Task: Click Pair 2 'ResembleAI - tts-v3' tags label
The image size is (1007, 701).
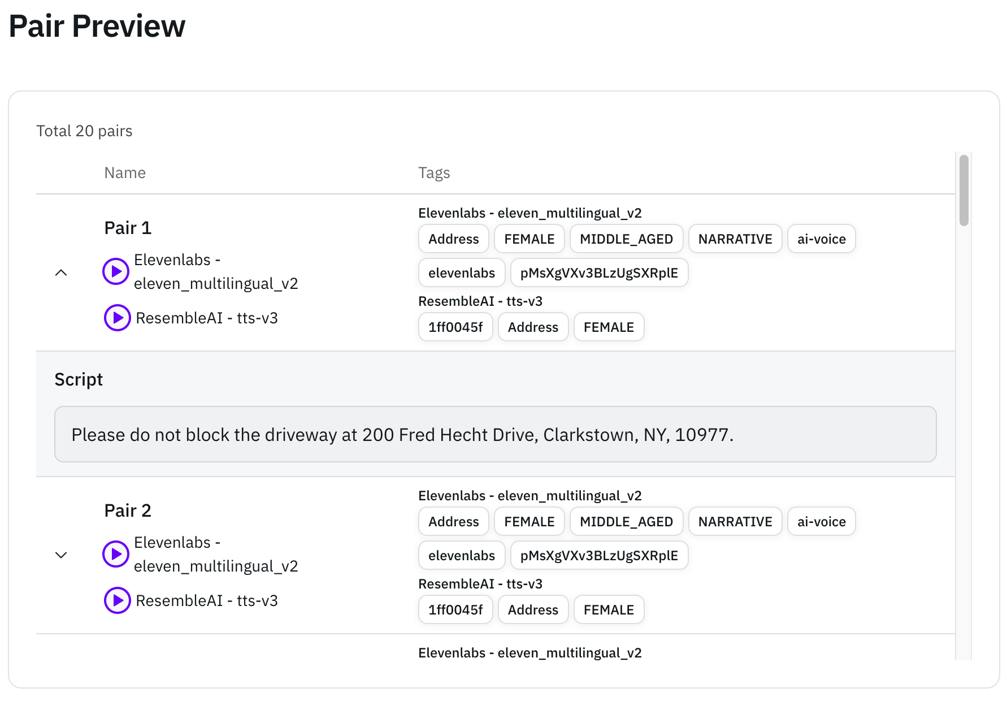Action: click(x=480, y=584)
